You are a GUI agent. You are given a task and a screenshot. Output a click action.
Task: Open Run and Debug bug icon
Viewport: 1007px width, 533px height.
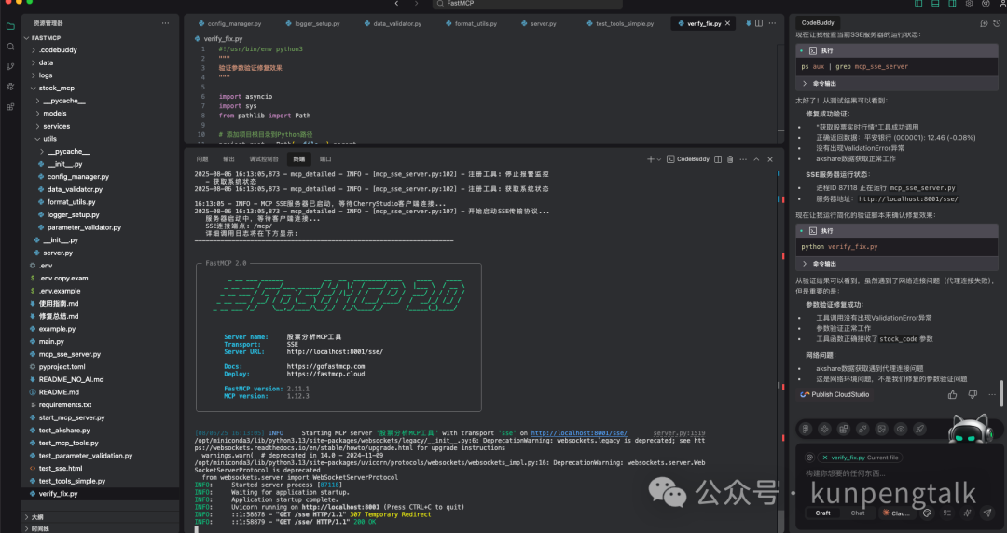point(10,86)
